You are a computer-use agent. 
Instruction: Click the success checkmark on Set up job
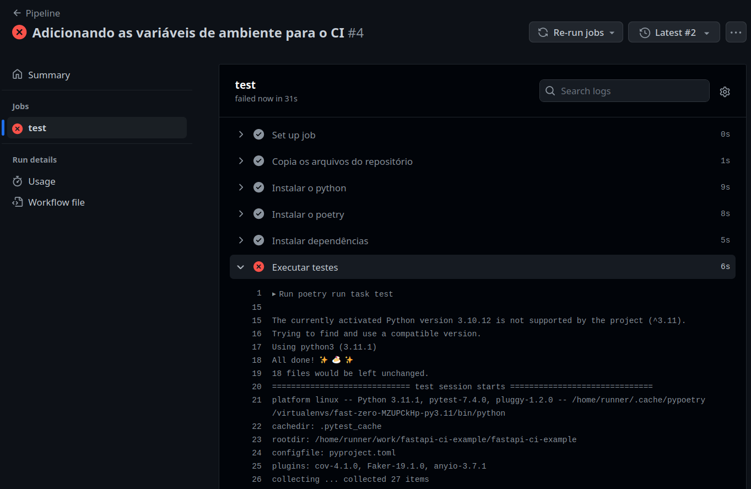(x=258, y=135)
